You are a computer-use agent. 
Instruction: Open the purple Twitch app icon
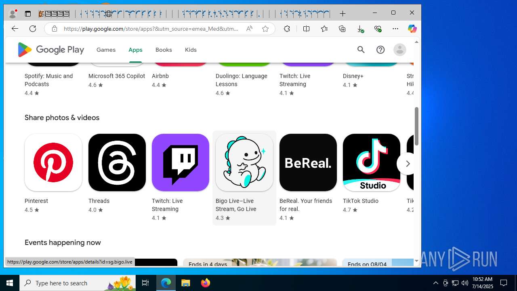pyautogui.click(x=181, y=162)
